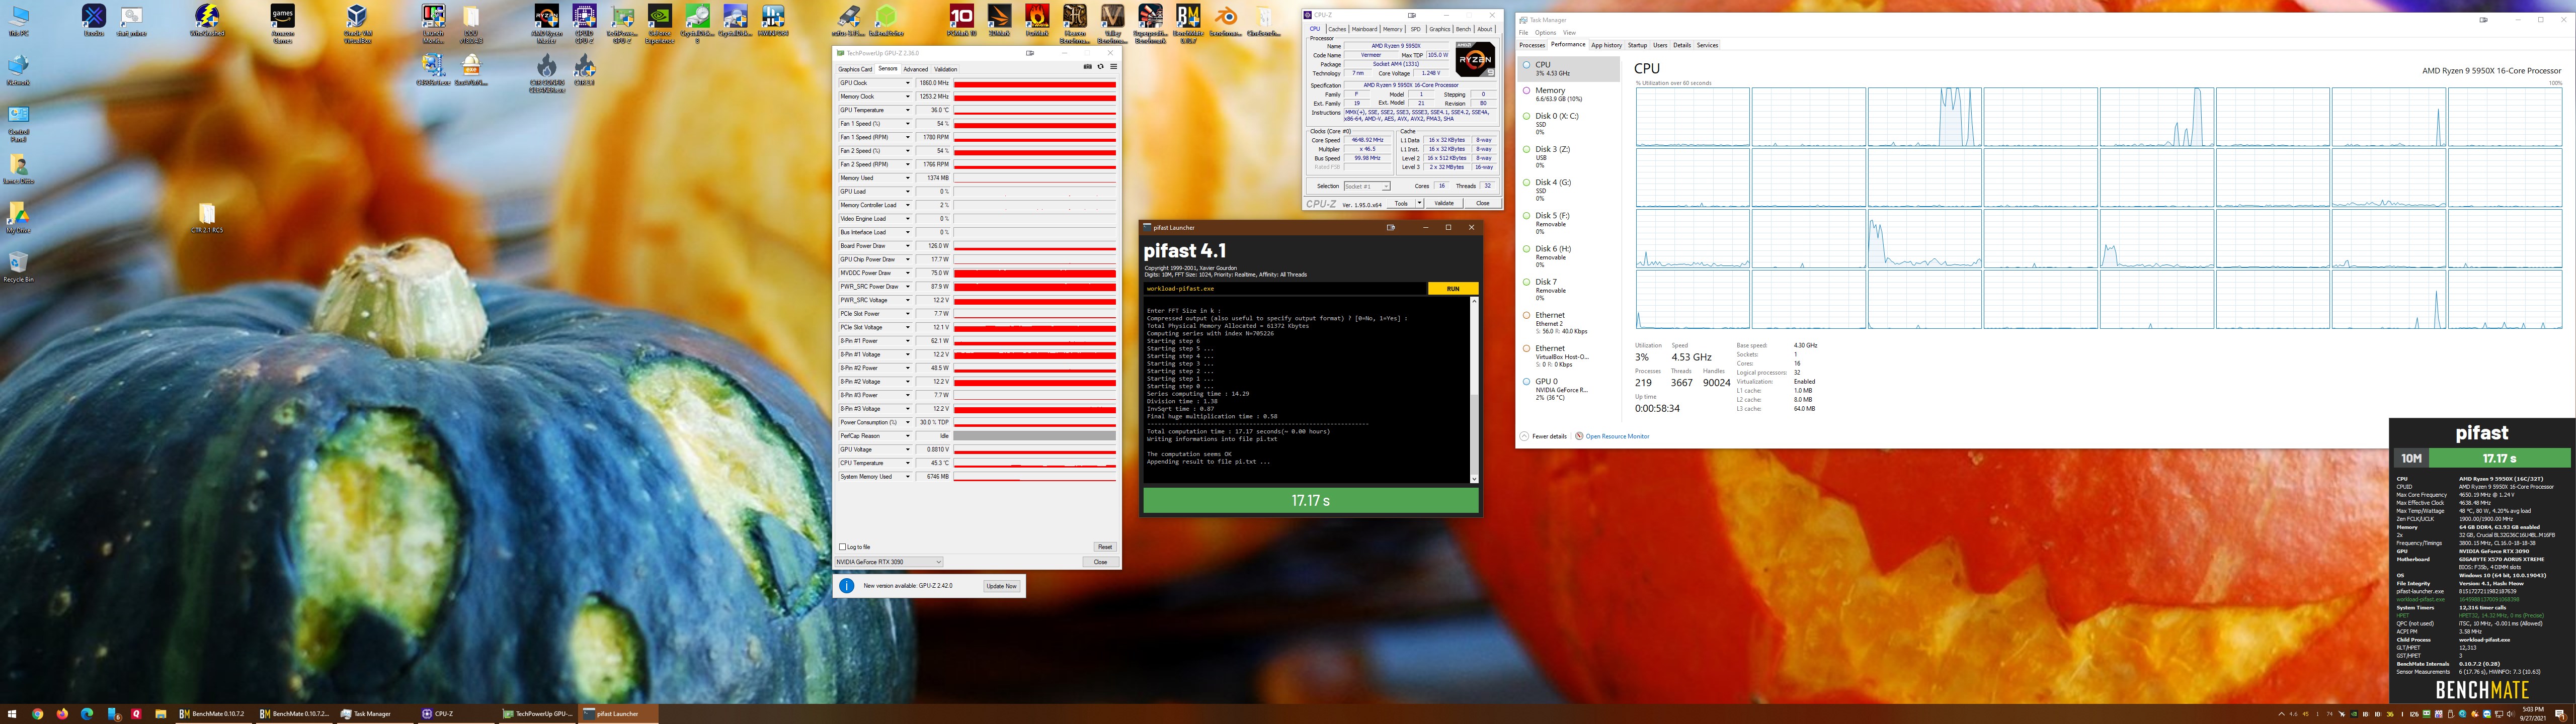Open the Validation tab in GPU-Z

click(945, 69)
